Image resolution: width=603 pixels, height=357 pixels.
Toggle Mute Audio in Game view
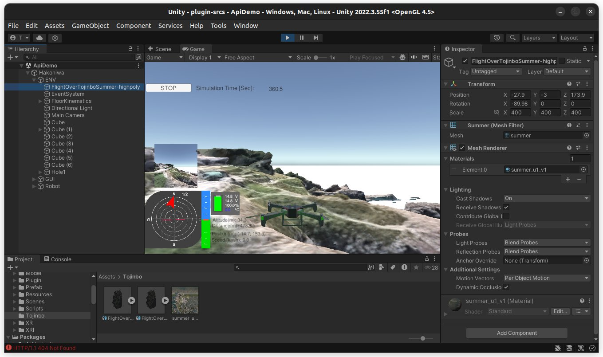click(414, 57)
